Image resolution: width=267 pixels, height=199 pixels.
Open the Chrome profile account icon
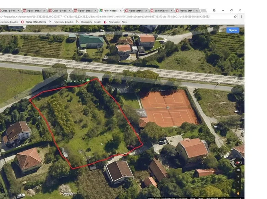coord(214,10)
